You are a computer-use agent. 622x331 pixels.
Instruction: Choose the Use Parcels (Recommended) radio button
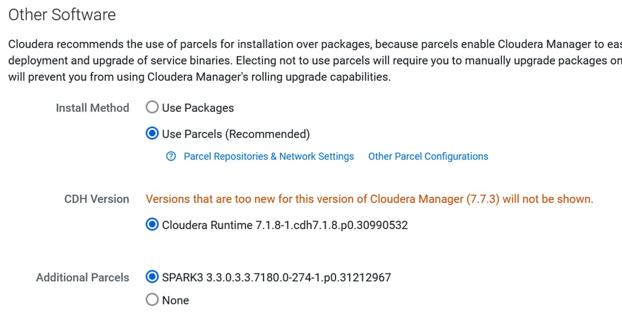[x=152, y=133]
